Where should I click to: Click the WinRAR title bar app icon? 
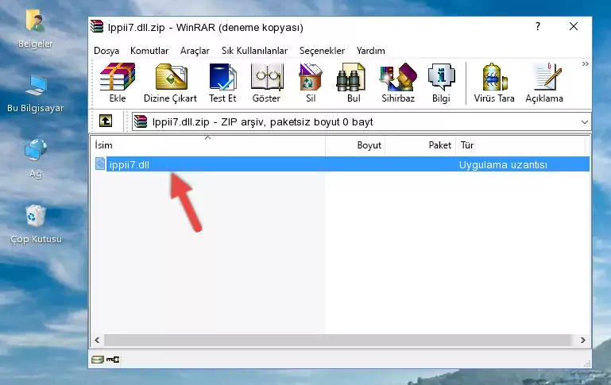(97, 27)
